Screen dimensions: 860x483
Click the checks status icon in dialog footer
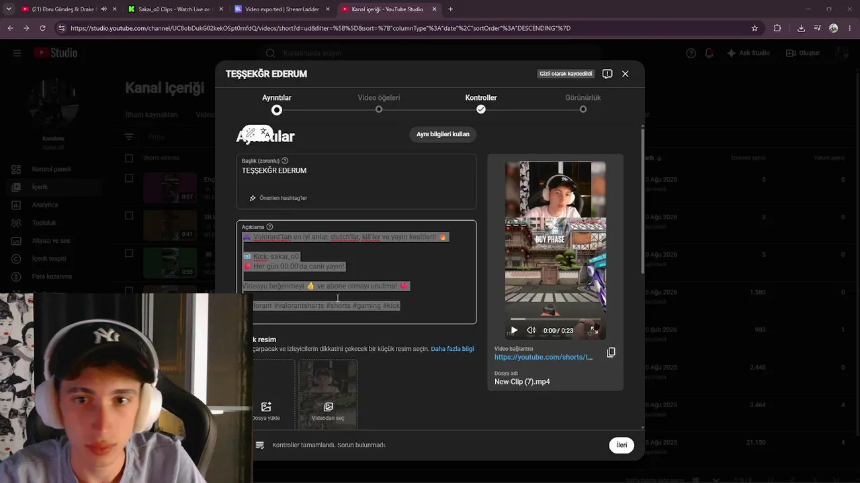(x=260, y=445)
